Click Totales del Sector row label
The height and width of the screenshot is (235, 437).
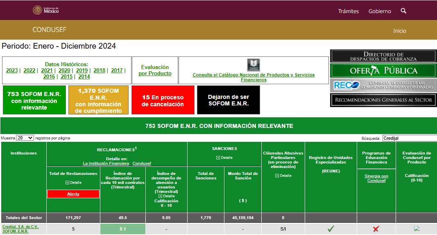[24, 218]
